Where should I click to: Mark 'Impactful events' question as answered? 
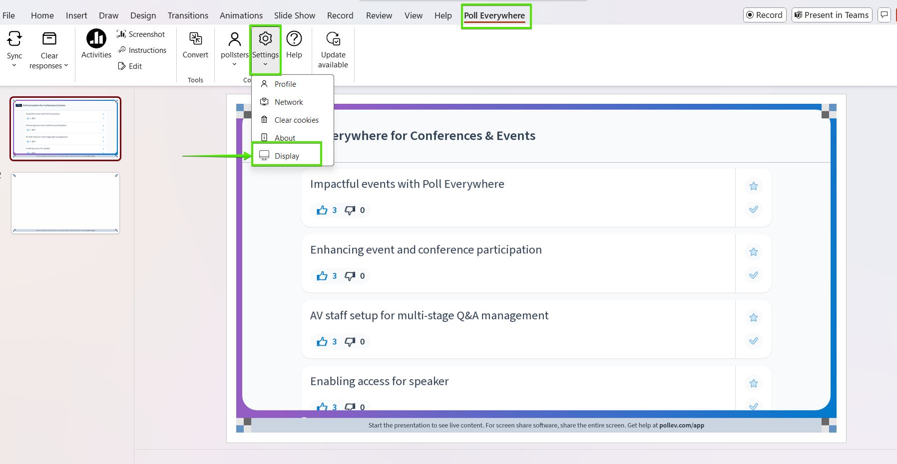pos(754,209)
